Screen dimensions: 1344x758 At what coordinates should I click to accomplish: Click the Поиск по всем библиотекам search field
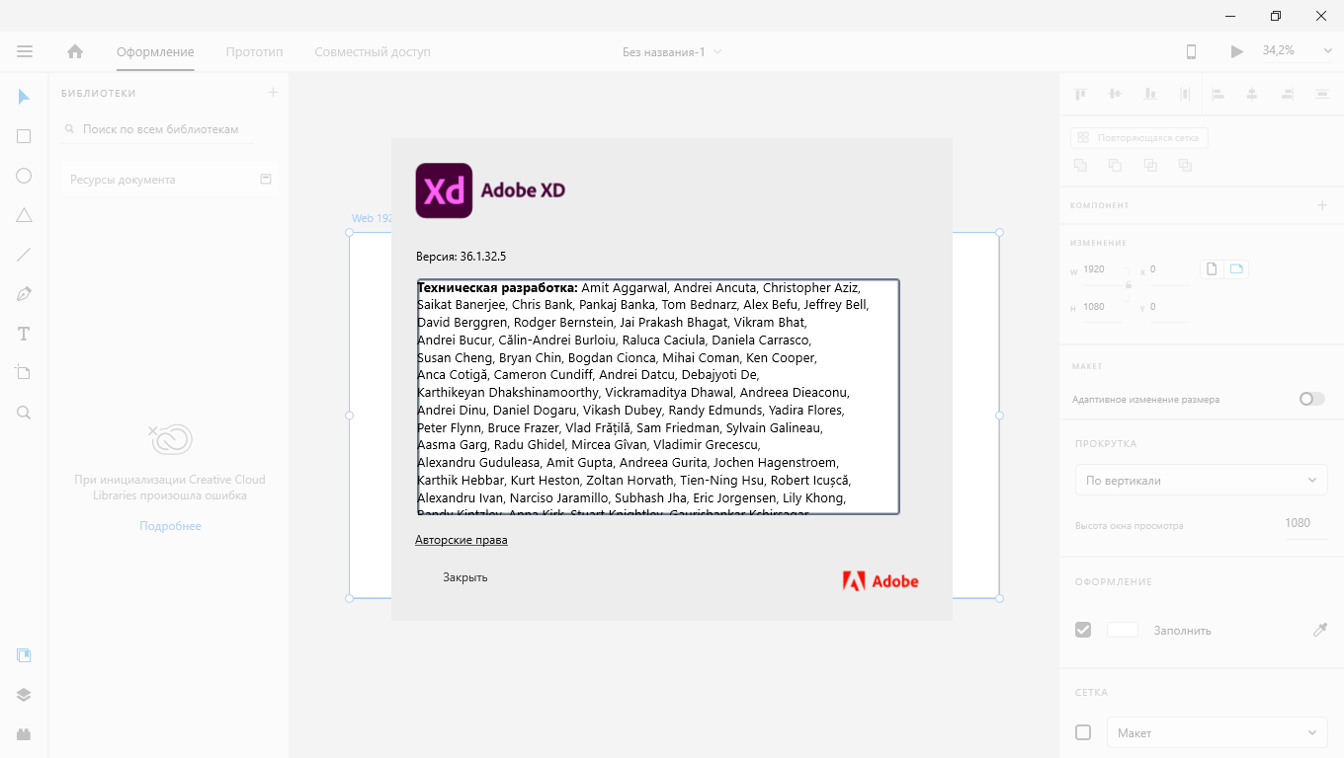[157, 129]
